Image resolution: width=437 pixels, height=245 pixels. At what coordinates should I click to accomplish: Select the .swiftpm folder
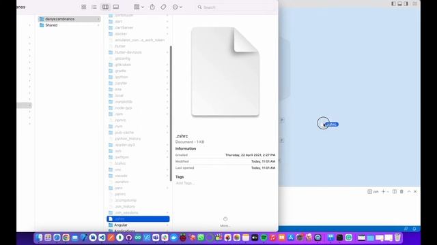138,157
